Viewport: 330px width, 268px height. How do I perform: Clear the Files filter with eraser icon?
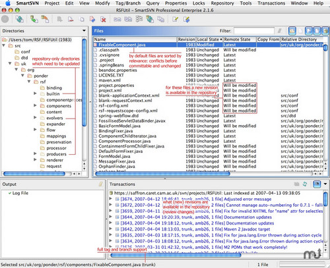(280, 31)
